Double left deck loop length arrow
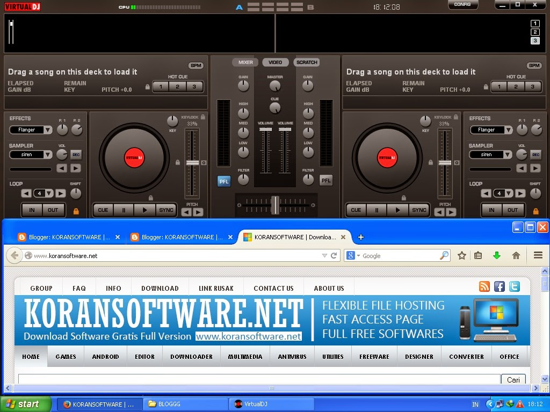 (x=60, y=193)
